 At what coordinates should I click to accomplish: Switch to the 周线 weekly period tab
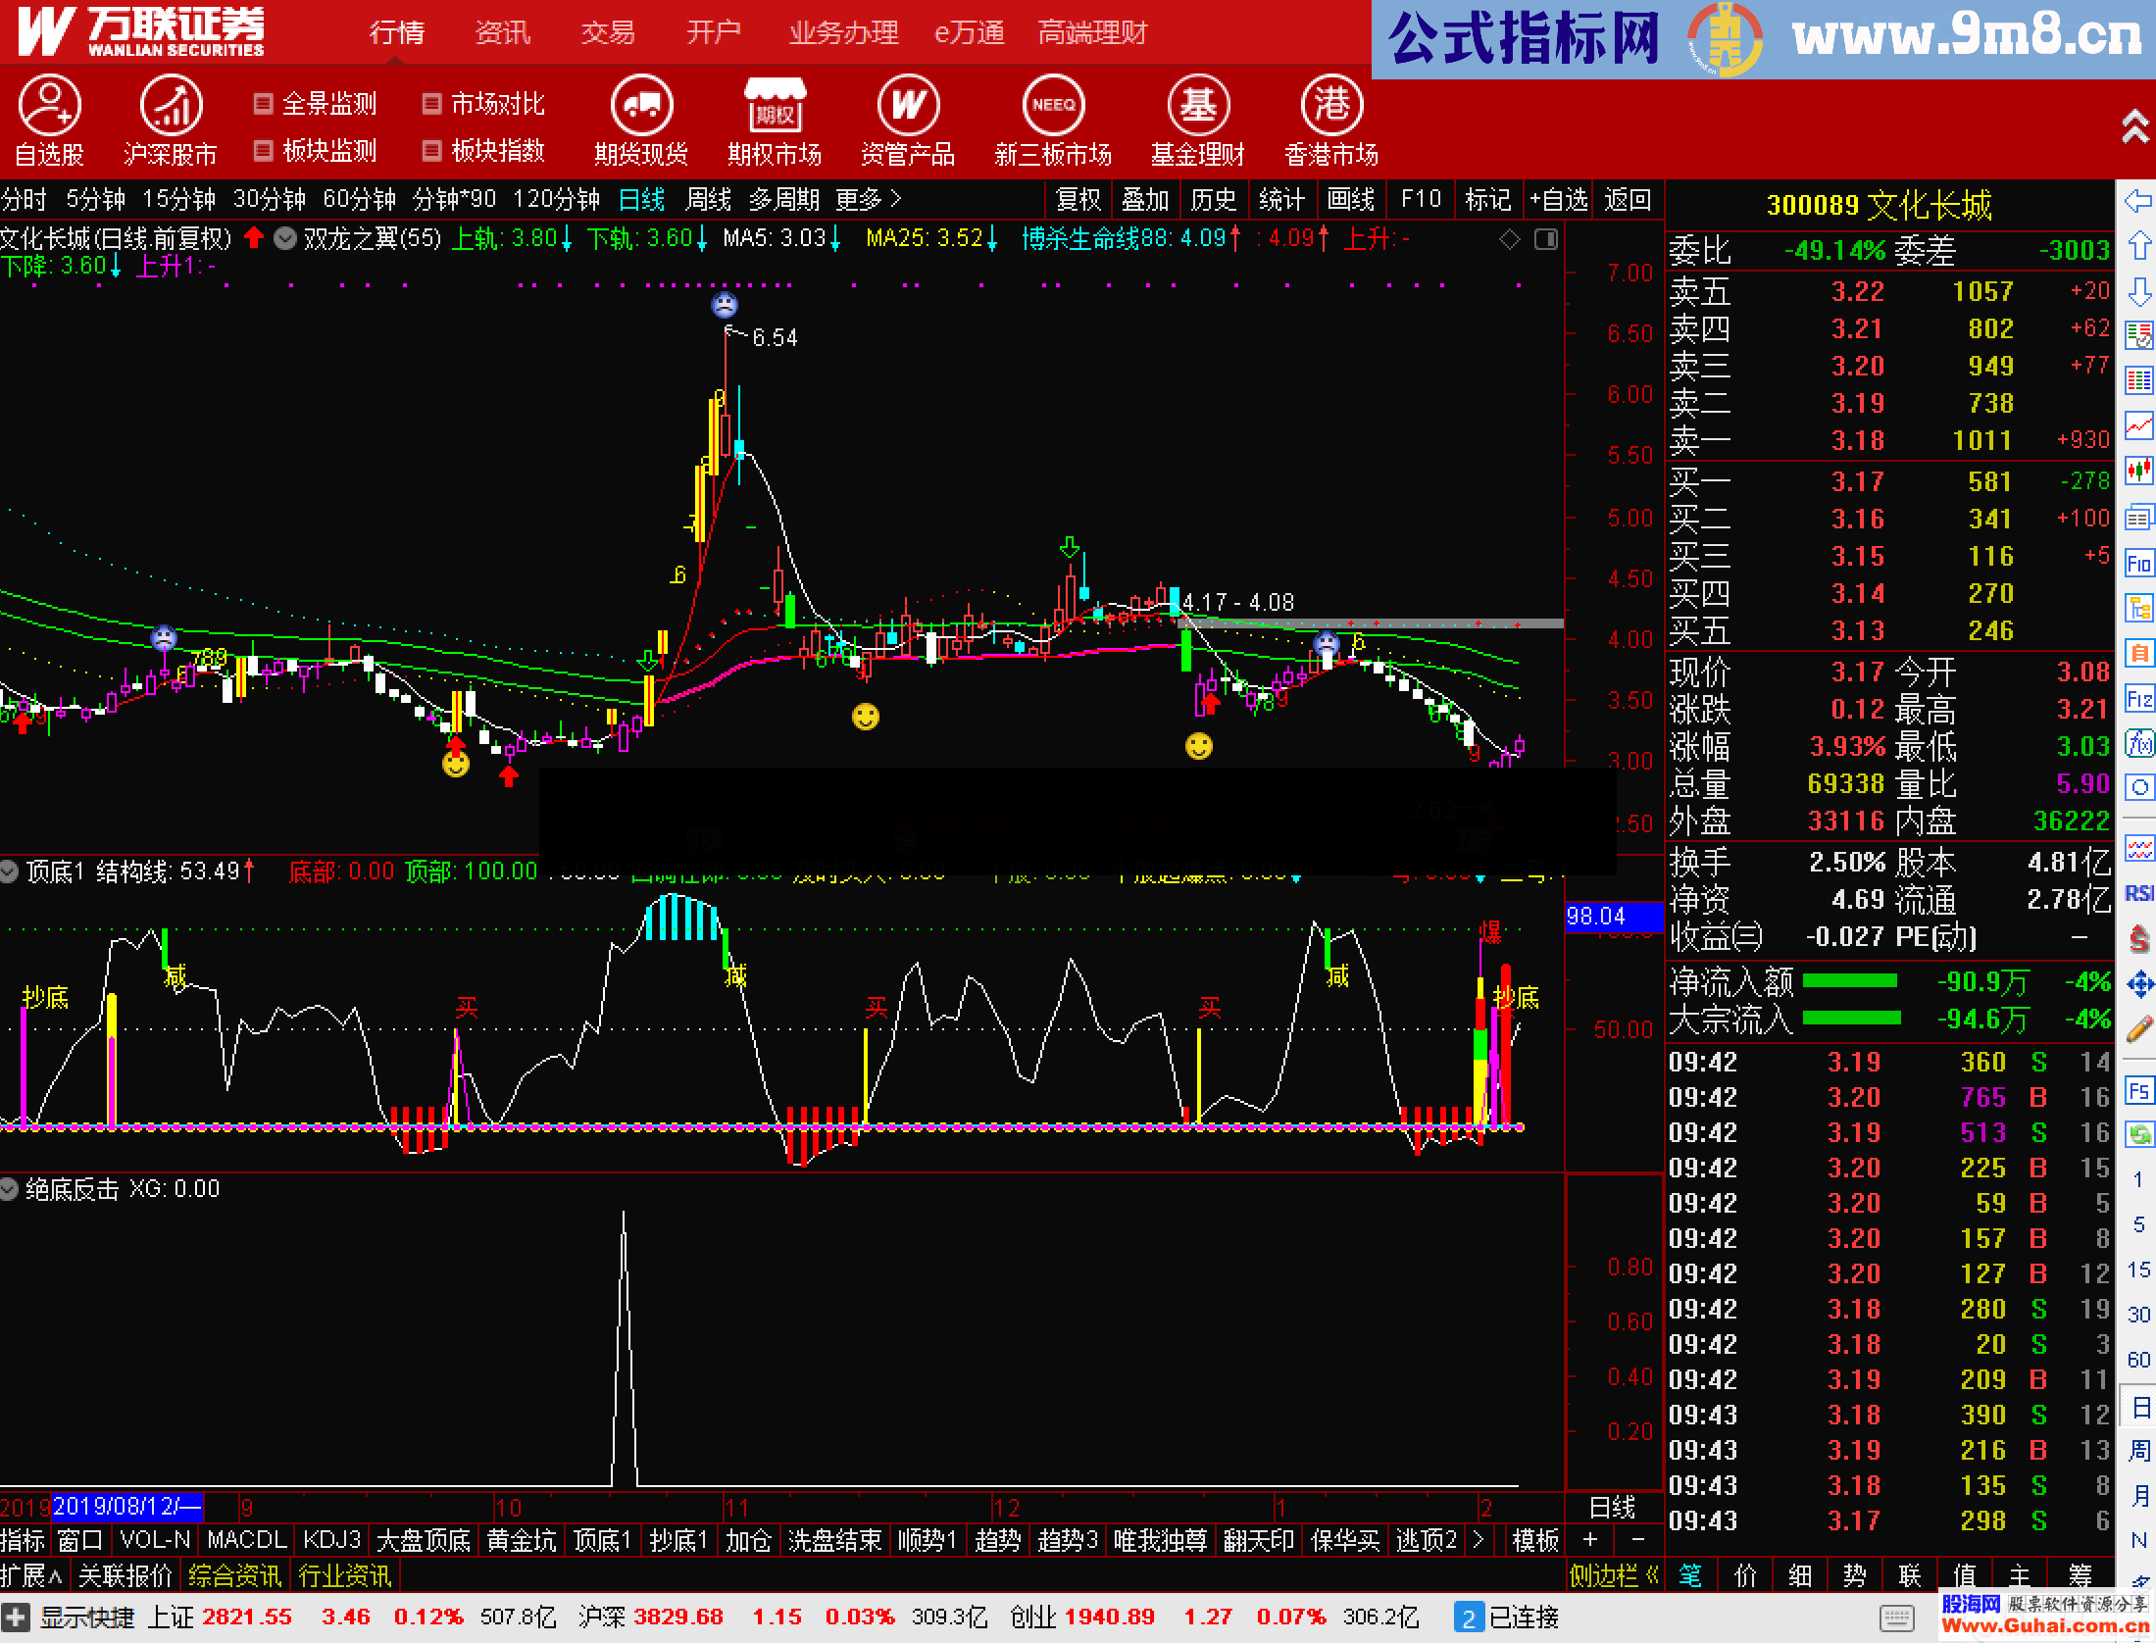click(708, 200)
